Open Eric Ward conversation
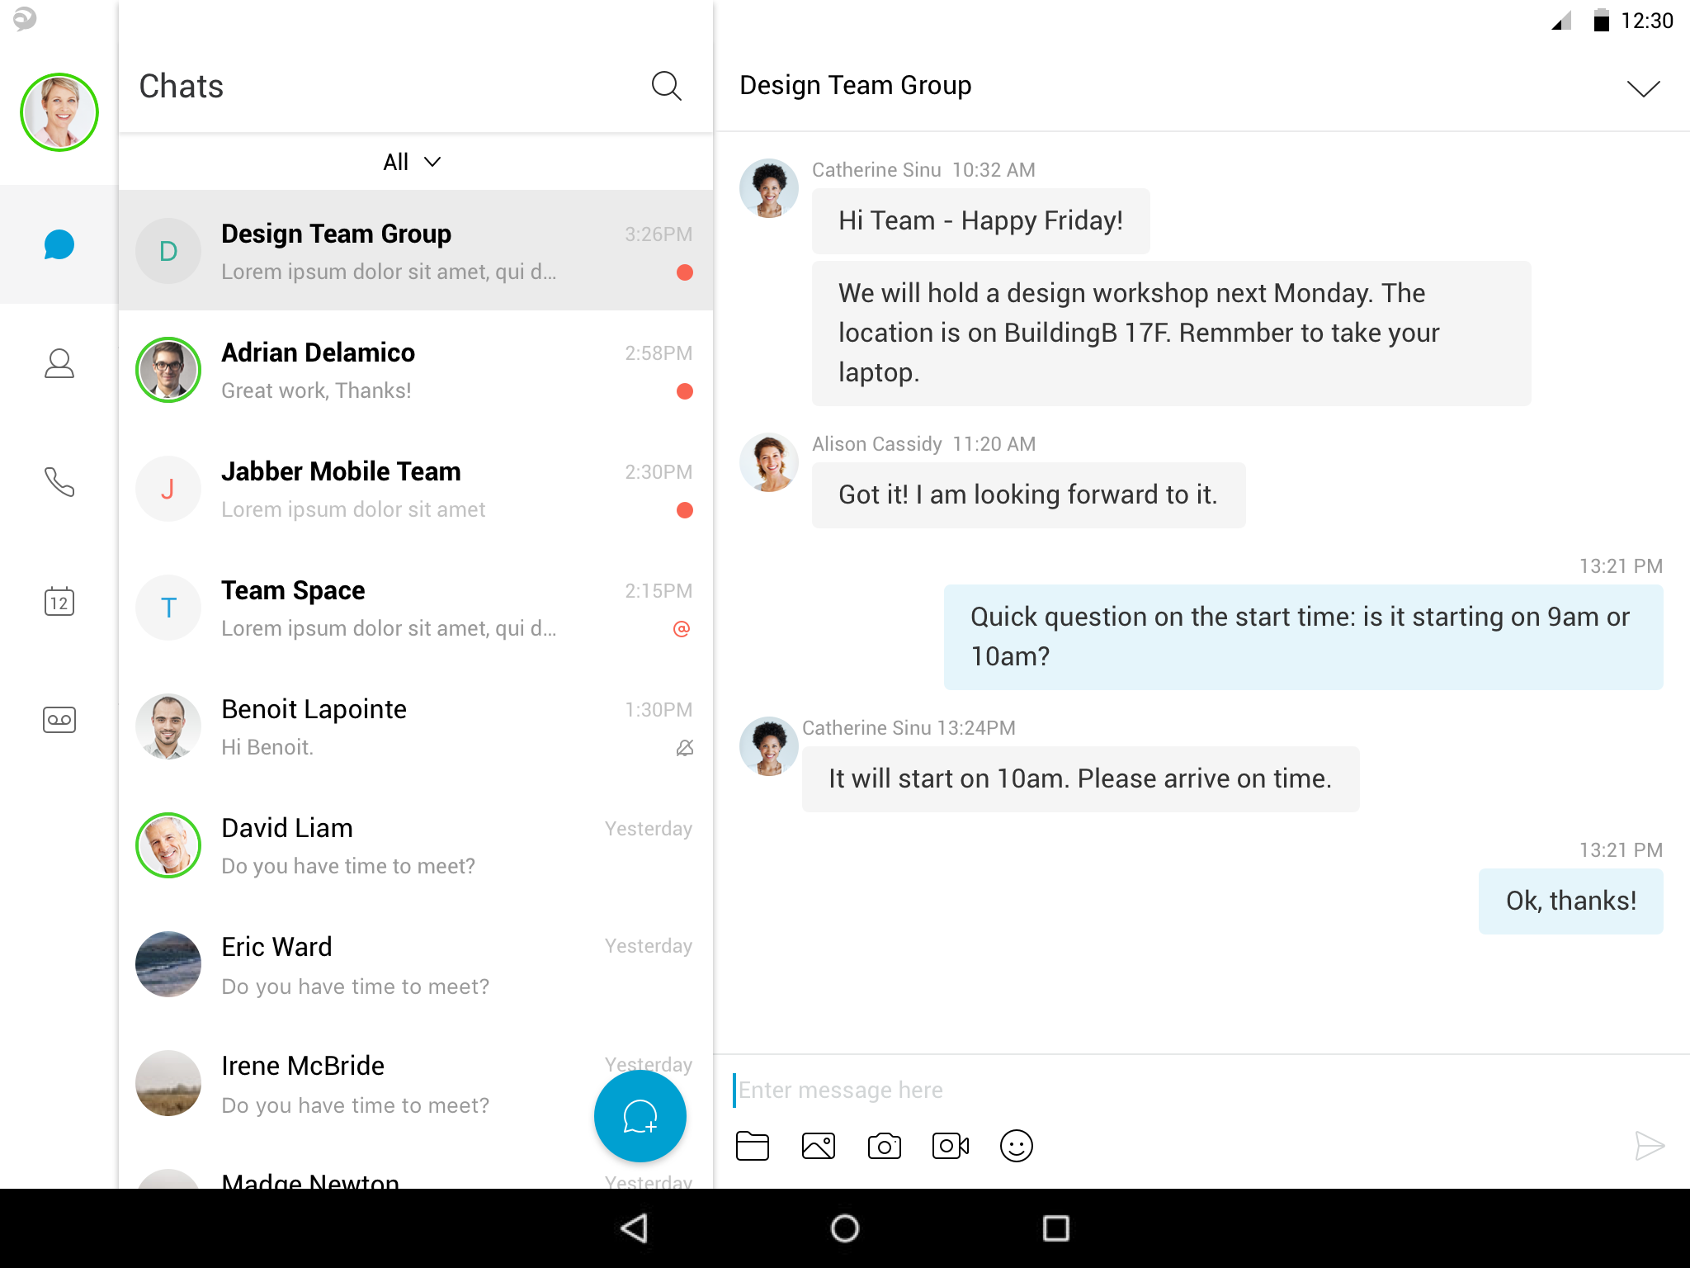Viewport: 1690px width, 1268px height. tap(416, 964)
